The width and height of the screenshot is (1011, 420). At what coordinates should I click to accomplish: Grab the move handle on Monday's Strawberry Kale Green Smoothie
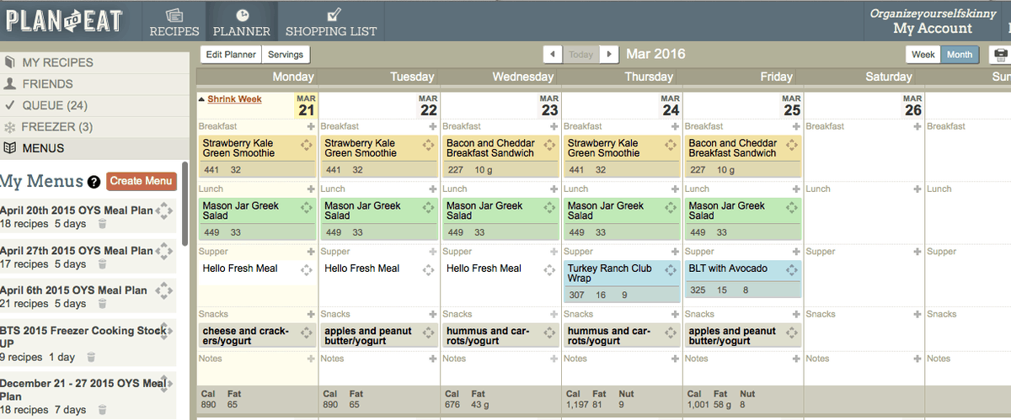(307, 145)
